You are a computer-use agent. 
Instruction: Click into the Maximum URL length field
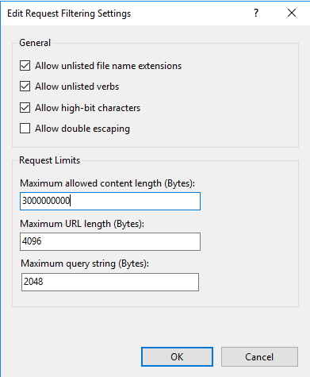[110, 241]
